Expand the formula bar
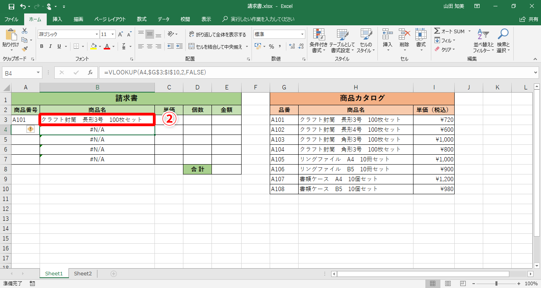Screen dimensions: 541x288 coord(536,72)
